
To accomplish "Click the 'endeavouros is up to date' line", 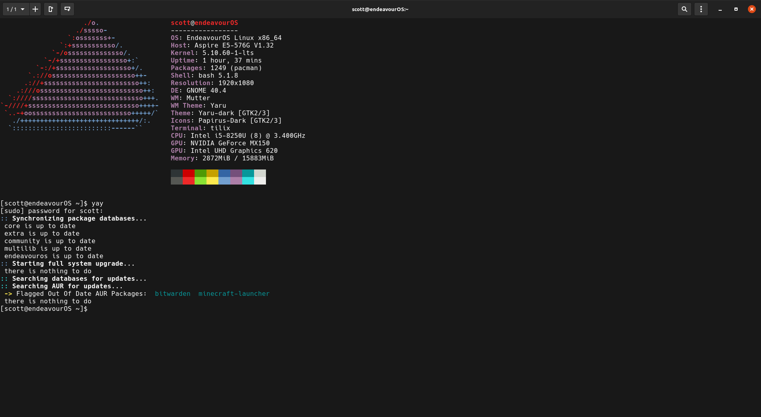I will pos(54,256).
